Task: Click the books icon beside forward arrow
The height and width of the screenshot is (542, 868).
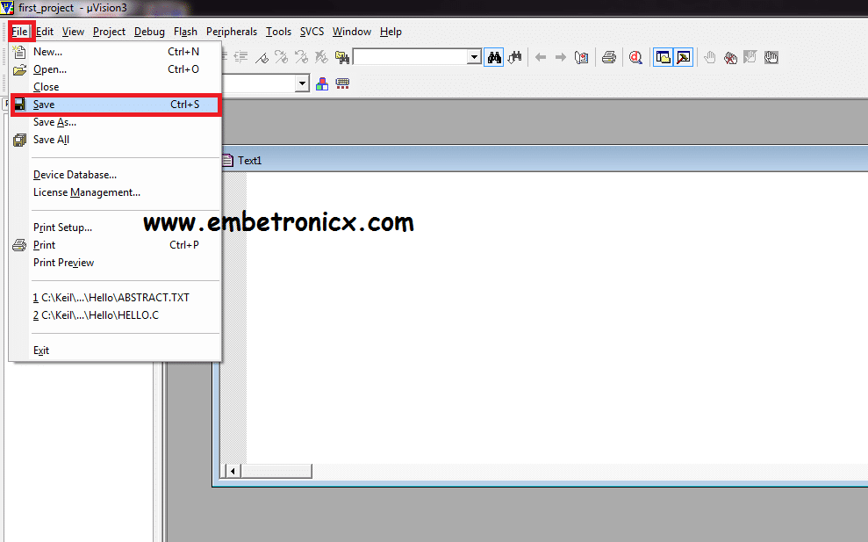Action: pyautogui.click(x=581, y=57)
